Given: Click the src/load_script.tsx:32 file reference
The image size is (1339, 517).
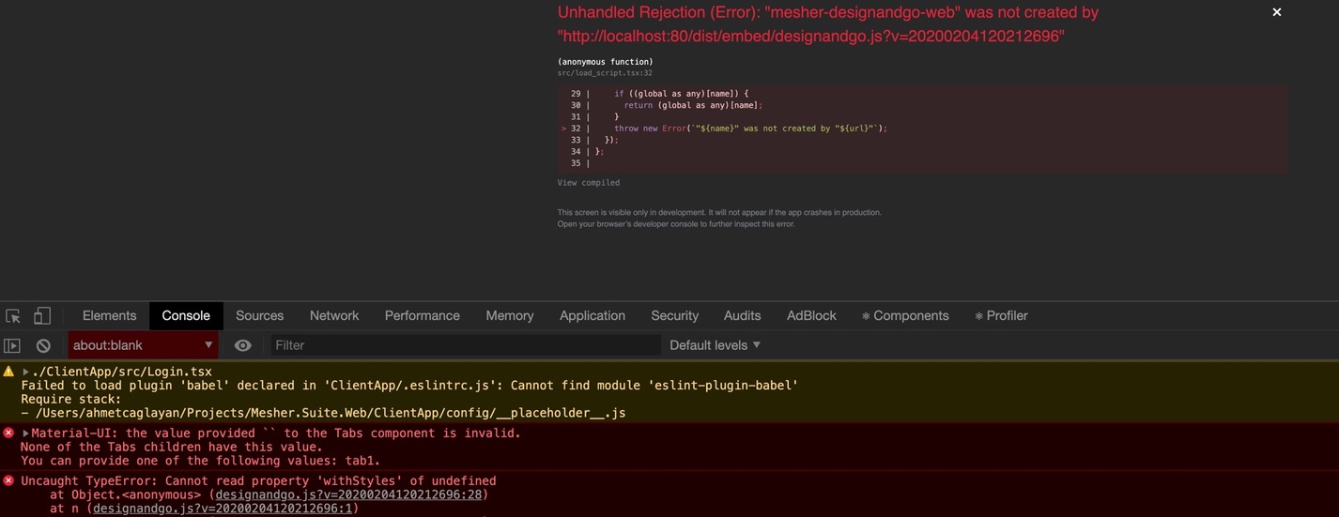Looking at the screenshot, I should pyautogui.click(x=605, y=73).
